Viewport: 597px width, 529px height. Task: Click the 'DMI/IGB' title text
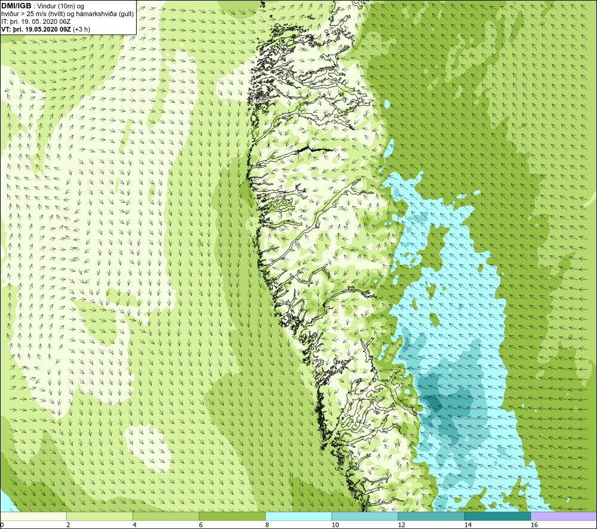click(x=16, y=6)
